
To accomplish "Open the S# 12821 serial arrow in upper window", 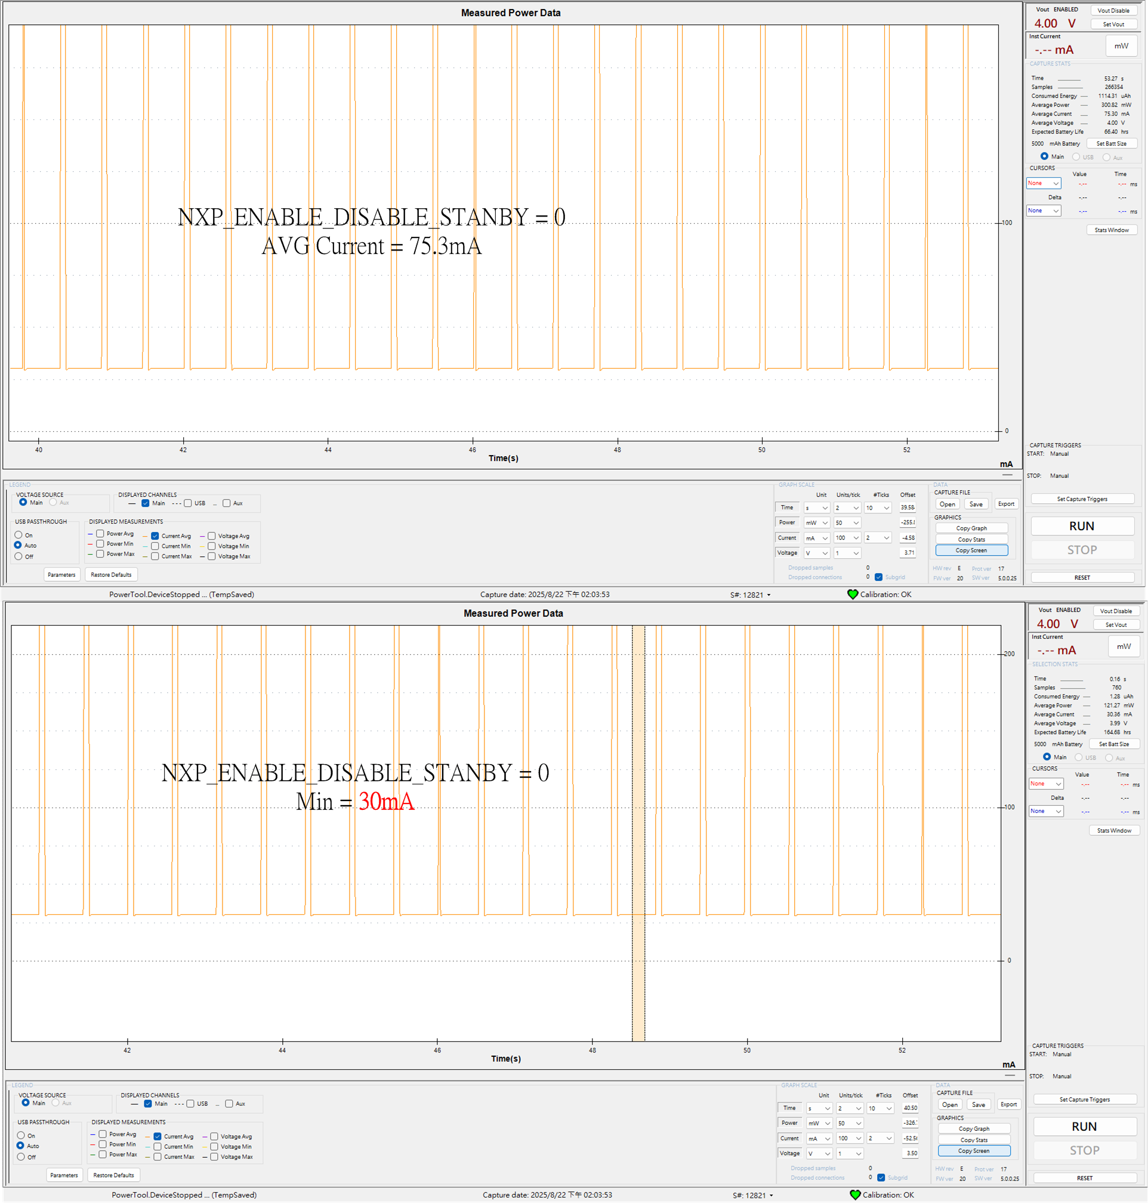I will pyautogui.click(x=769, y=595).
